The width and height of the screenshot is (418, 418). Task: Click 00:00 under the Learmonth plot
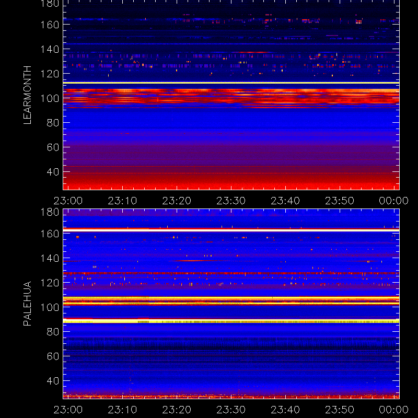coord(394,201)
